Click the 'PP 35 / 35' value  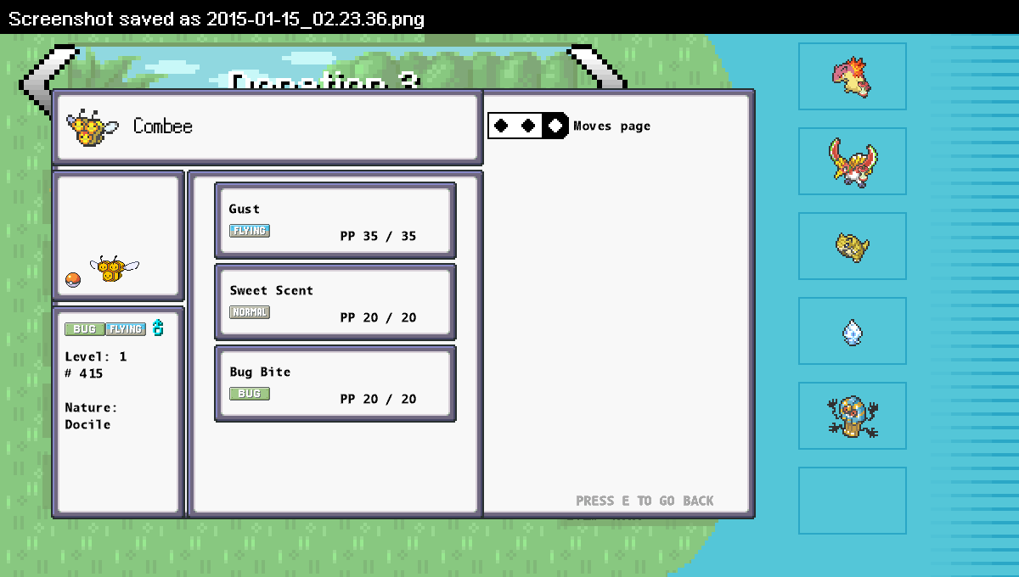pyautogui.click(x=378, y=236)
